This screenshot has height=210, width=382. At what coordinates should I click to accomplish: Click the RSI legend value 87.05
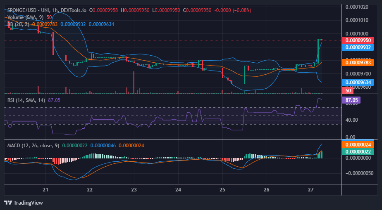(54, 100)
